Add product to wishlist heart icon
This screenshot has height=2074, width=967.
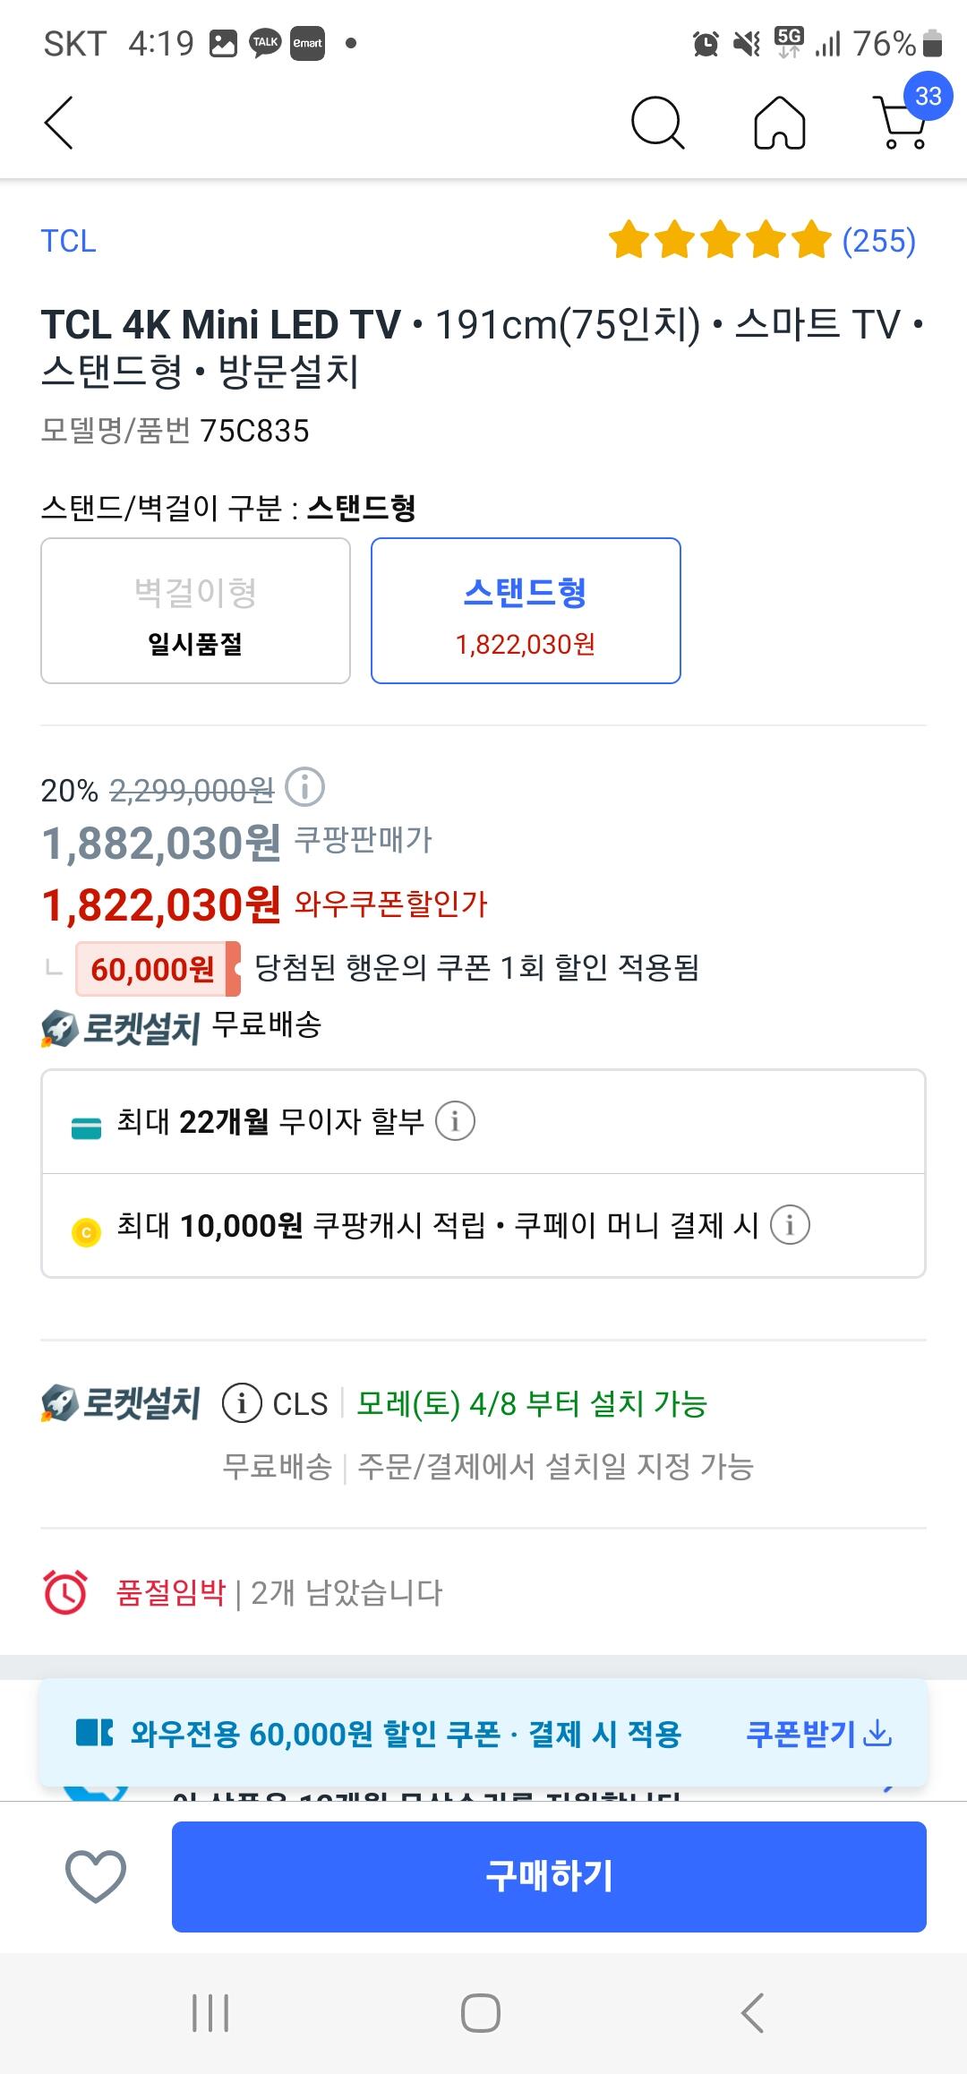pos(96,1876)
